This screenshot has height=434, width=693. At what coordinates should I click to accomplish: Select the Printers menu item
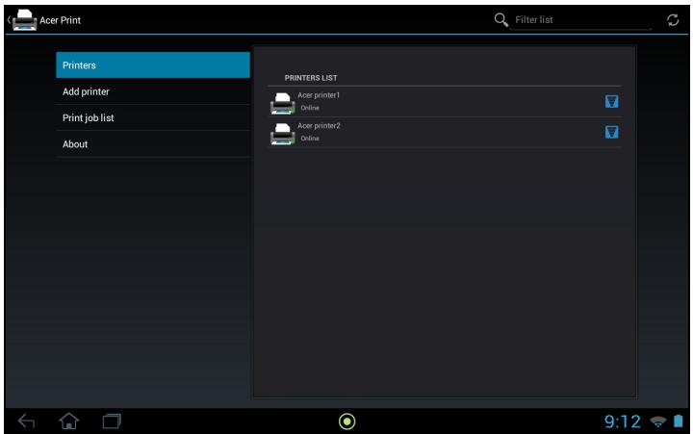click(153, 65)
